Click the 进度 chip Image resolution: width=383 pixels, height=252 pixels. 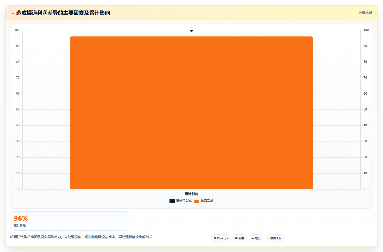pos(256,238)
